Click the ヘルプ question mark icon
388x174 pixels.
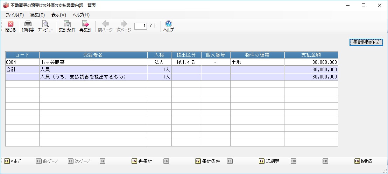click(168, 24)
